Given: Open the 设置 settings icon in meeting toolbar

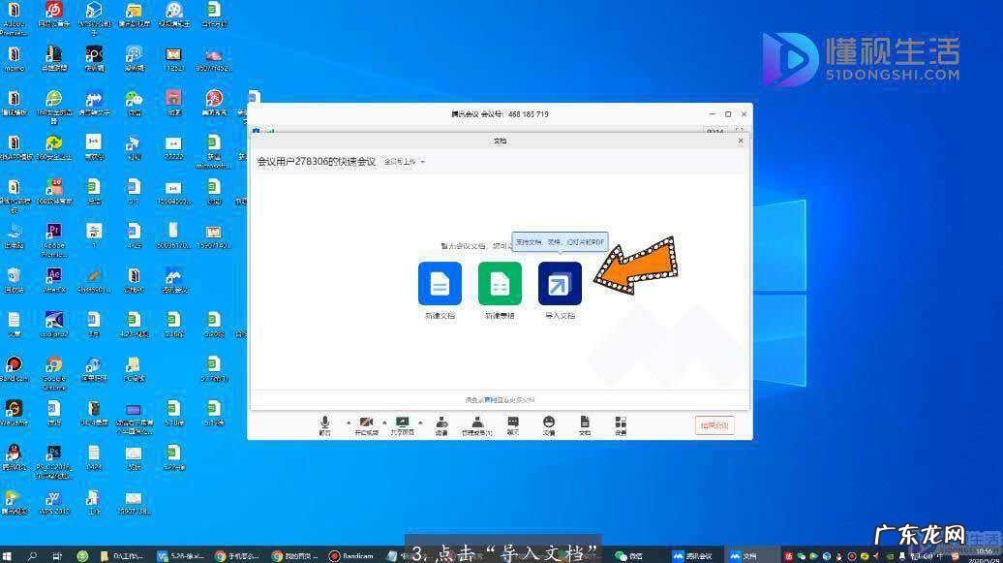Looking at the screenshot, I should [x=621, y=423].
